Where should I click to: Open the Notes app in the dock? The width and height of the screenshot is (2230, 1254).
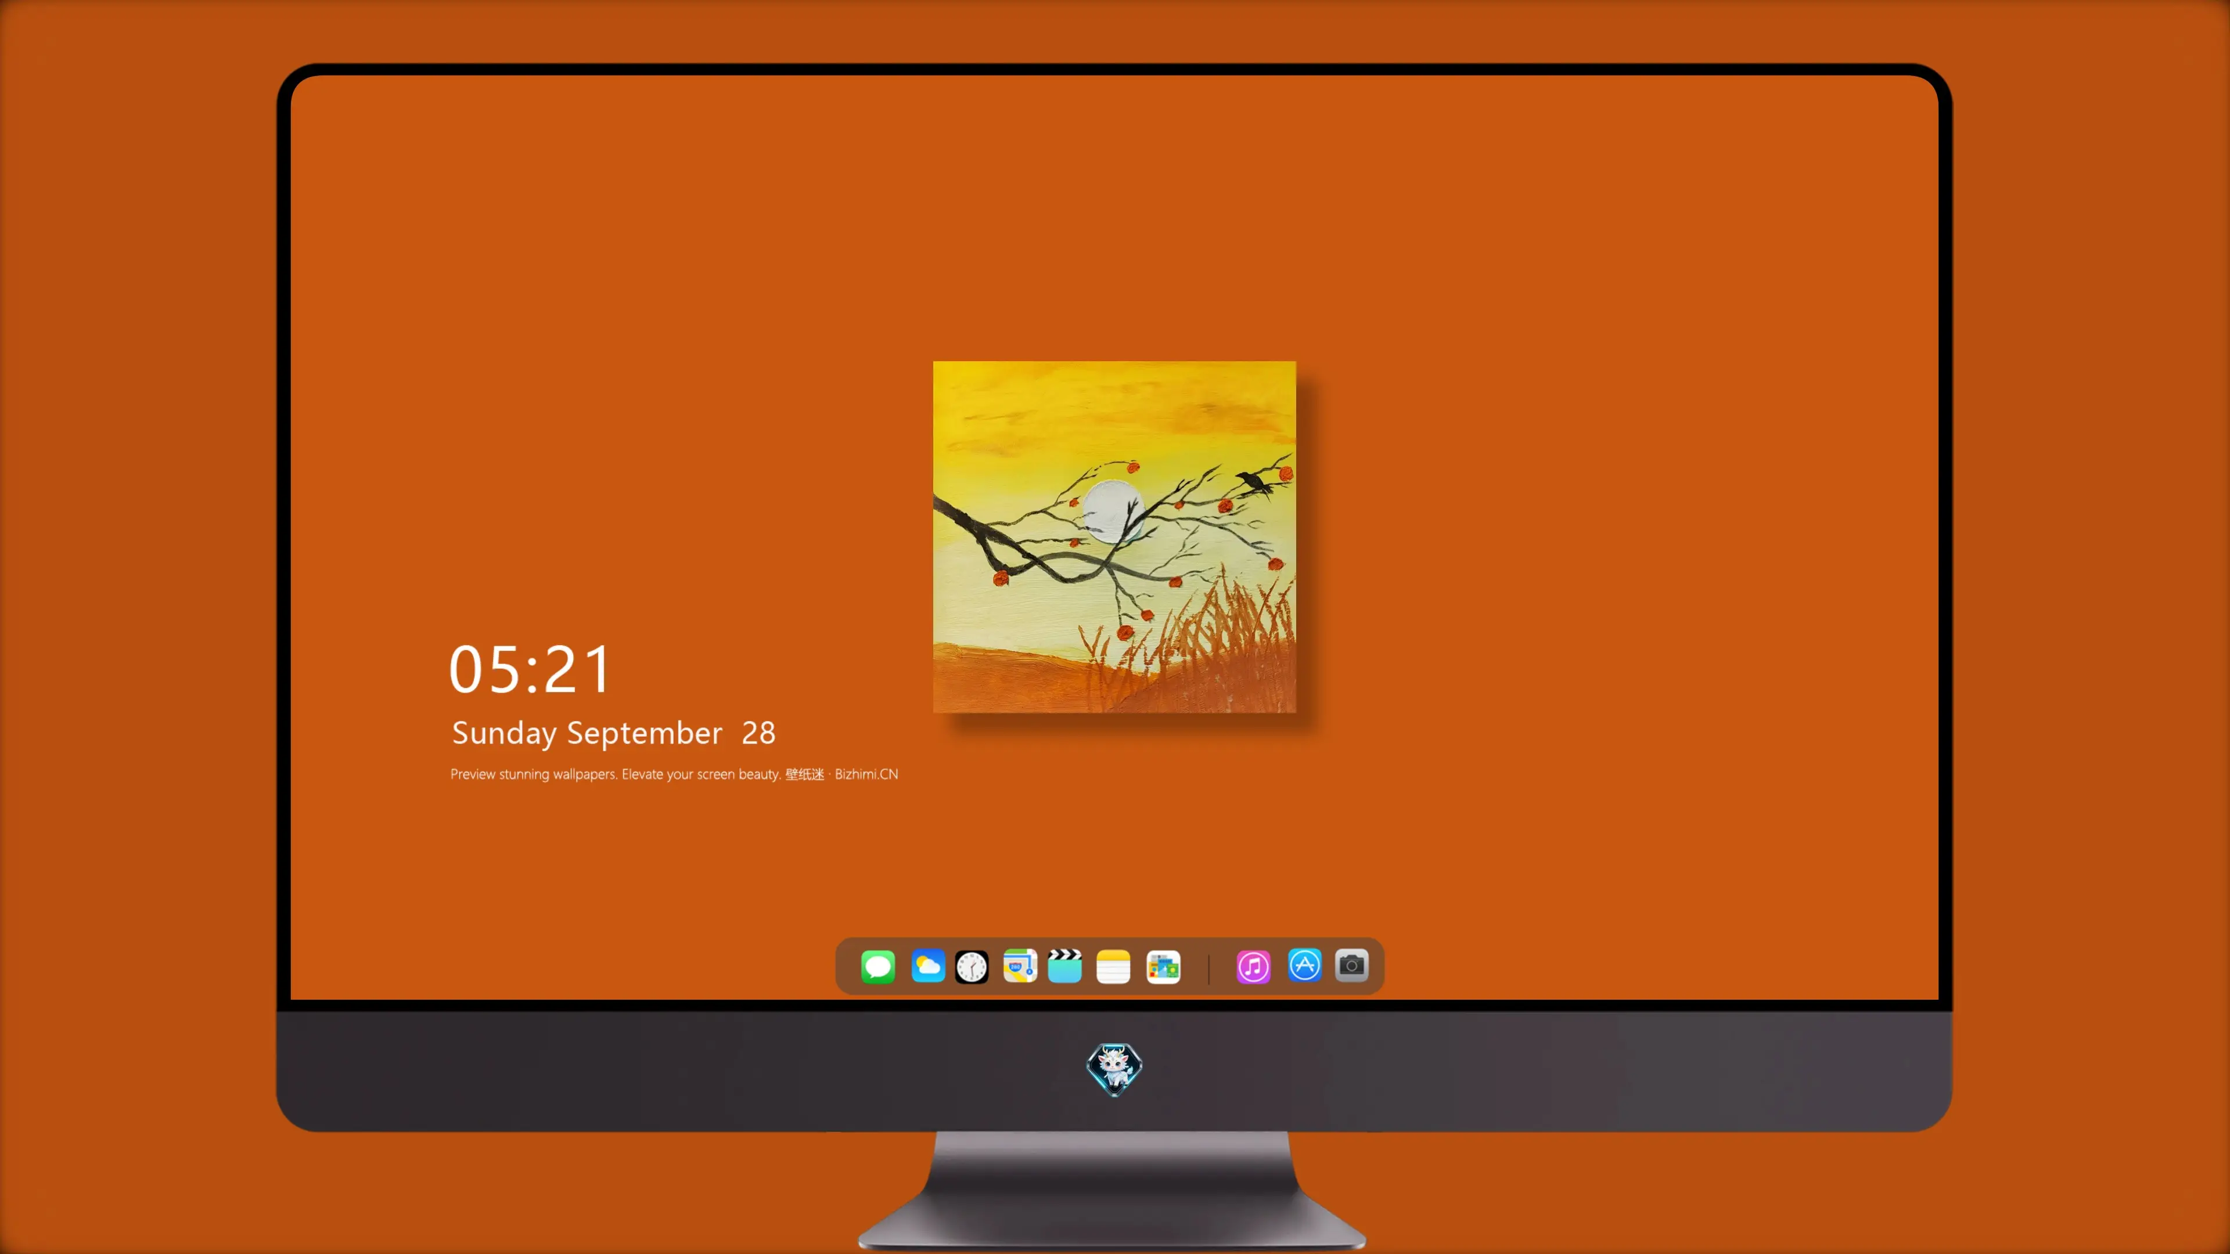point(1113,967)
